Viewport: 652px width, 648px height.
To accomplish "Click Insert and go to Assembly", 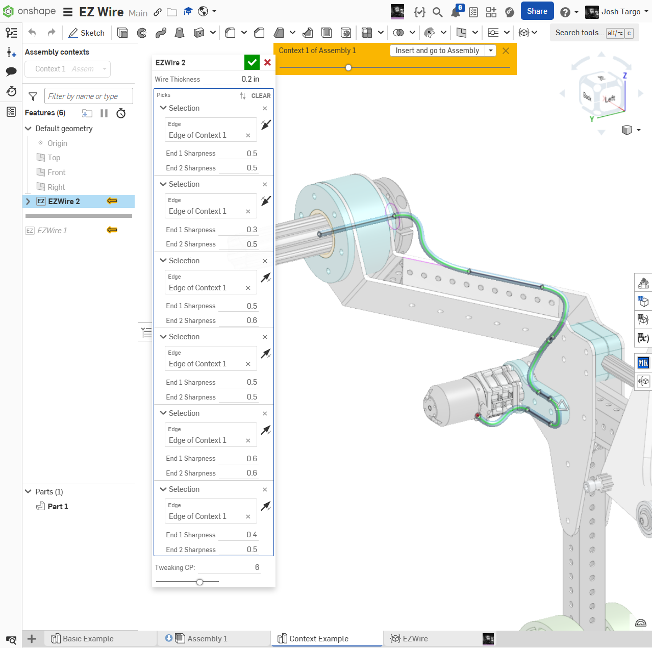I will [437, 51].
